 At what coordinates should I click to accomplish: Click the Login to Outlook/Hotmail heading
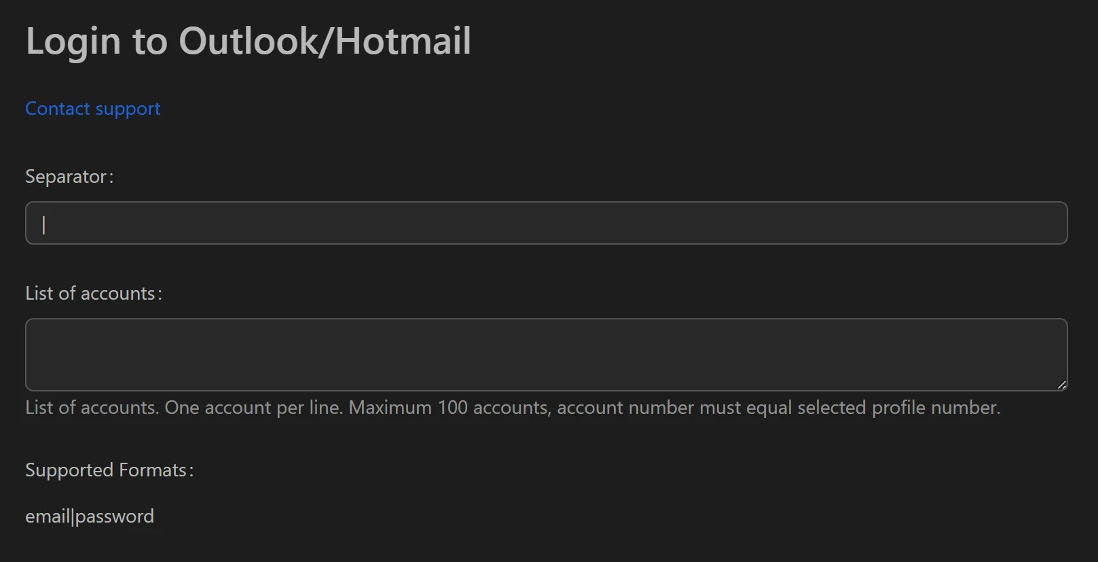(248, 41)
